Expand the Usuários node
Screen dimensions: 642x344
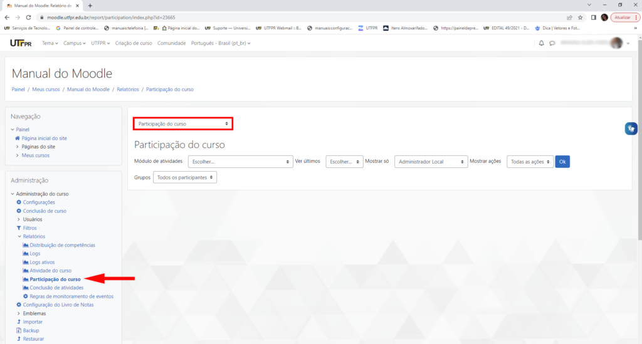tap(19, 219)
